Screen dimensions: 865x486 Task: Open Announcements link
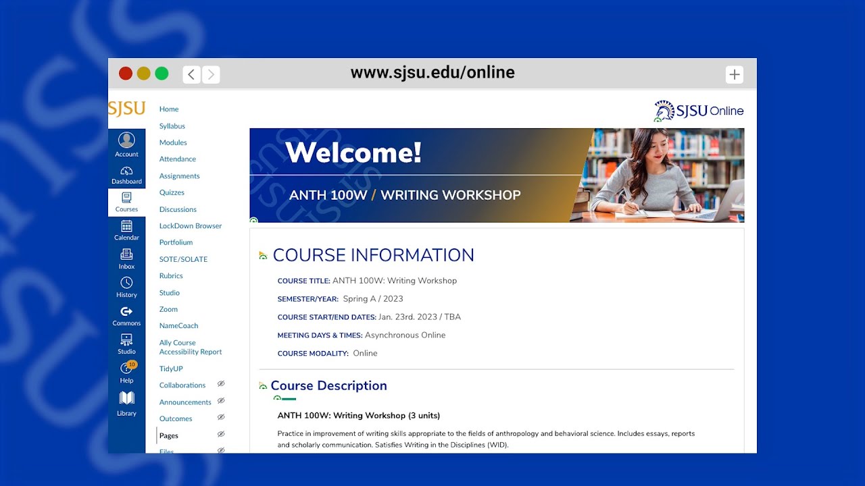[x=185, y=402]
